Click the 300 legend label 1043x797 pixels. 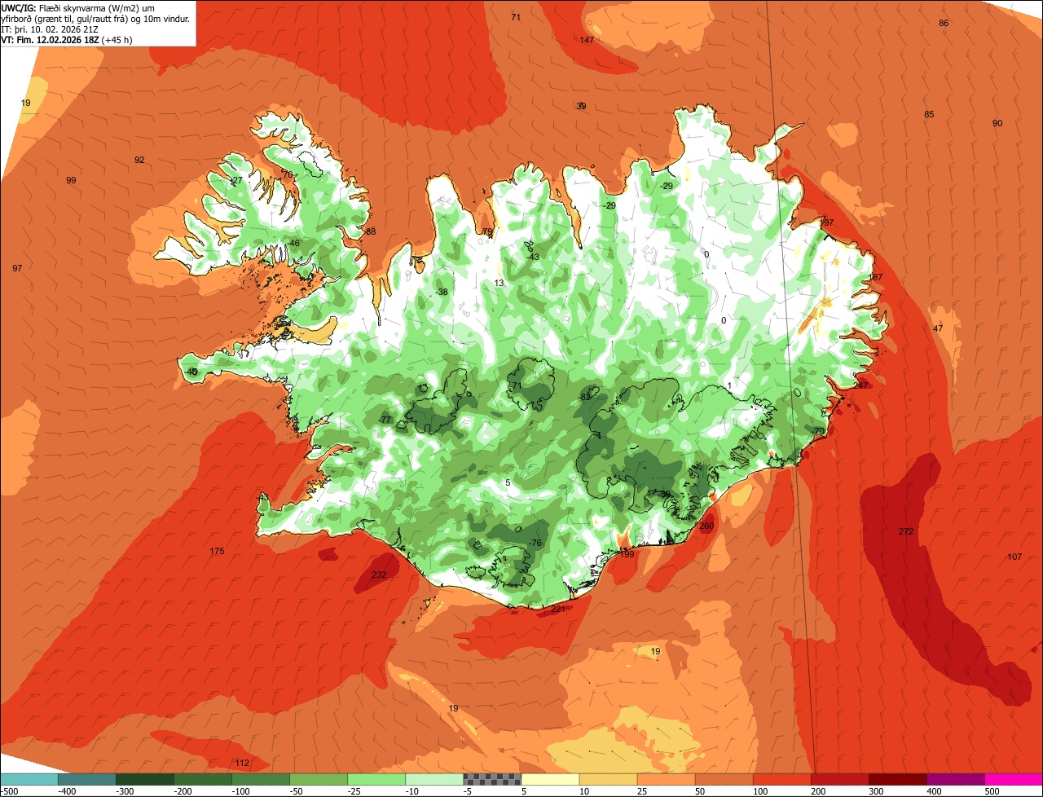coord(877,790)
